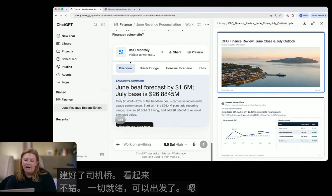Share the BSC Monthly site

(175, 52)
